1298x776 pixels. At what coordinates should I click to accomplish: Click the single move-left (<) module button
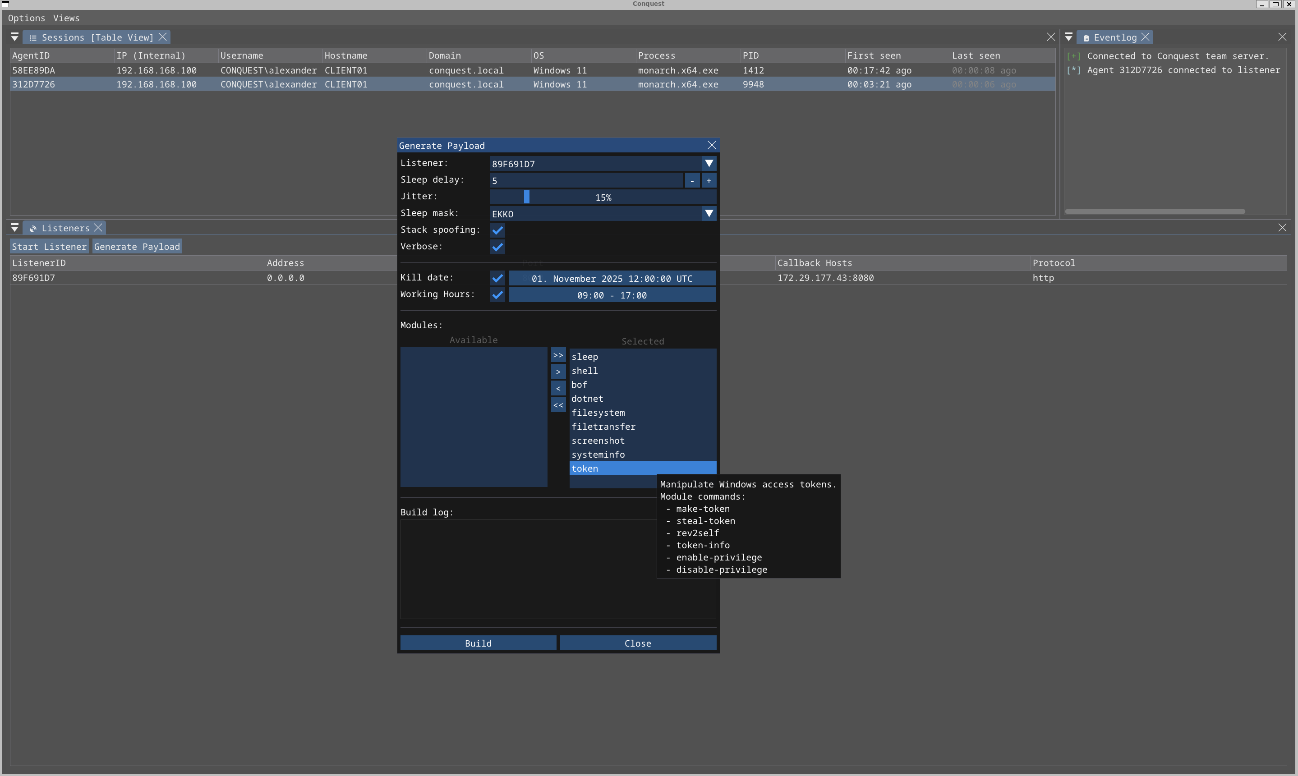click(x=558, y=389)
